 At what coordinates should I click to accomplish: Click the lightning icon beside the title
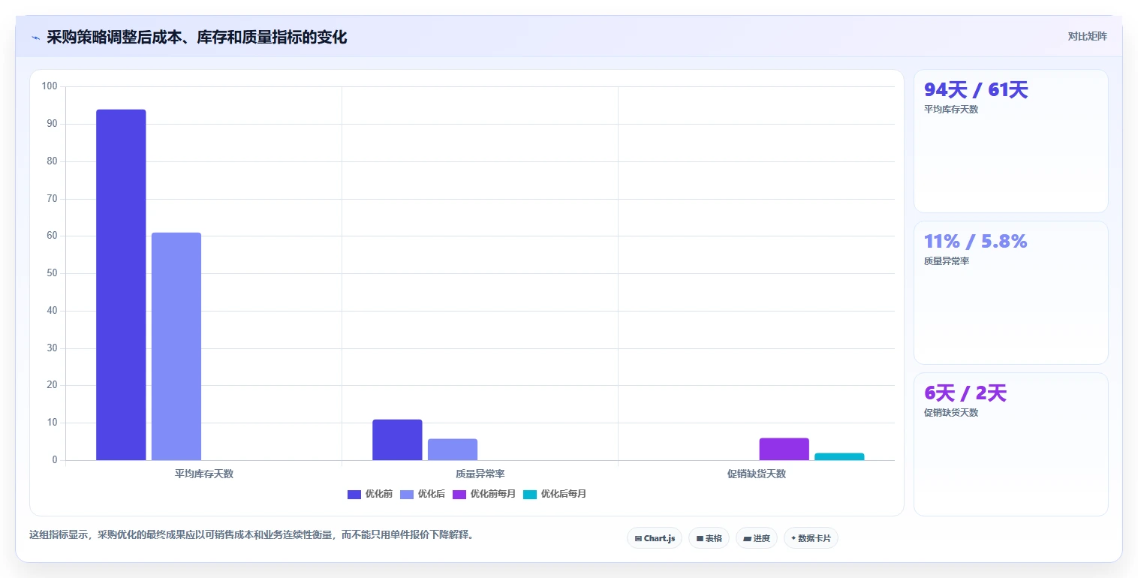(35, 38)
